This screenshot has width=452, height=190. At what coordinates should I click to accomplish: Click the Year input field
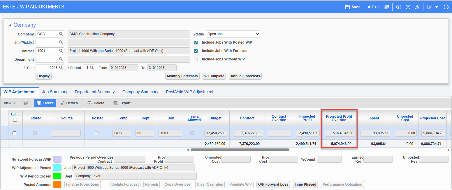coord(47,68)
